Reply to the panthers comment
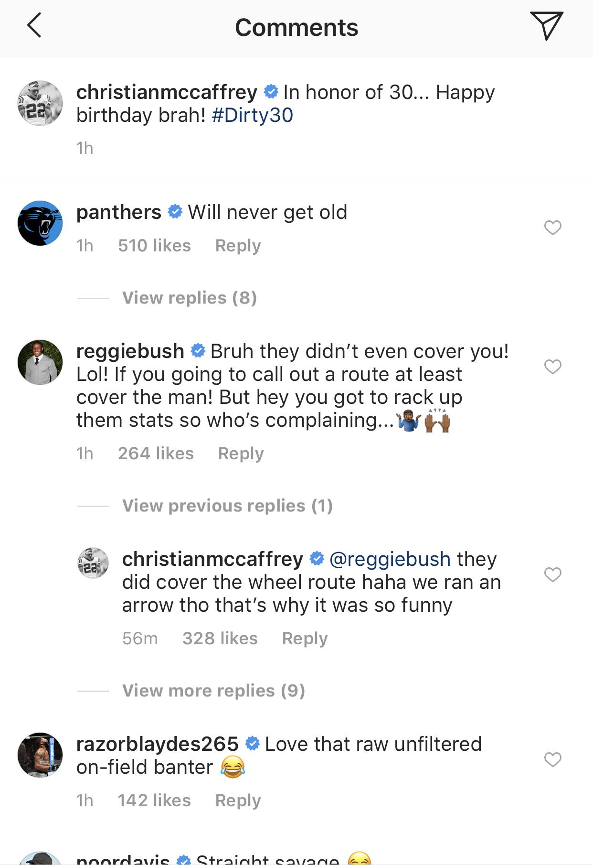Viewport: 593px width, 866px height. [238, 246]
